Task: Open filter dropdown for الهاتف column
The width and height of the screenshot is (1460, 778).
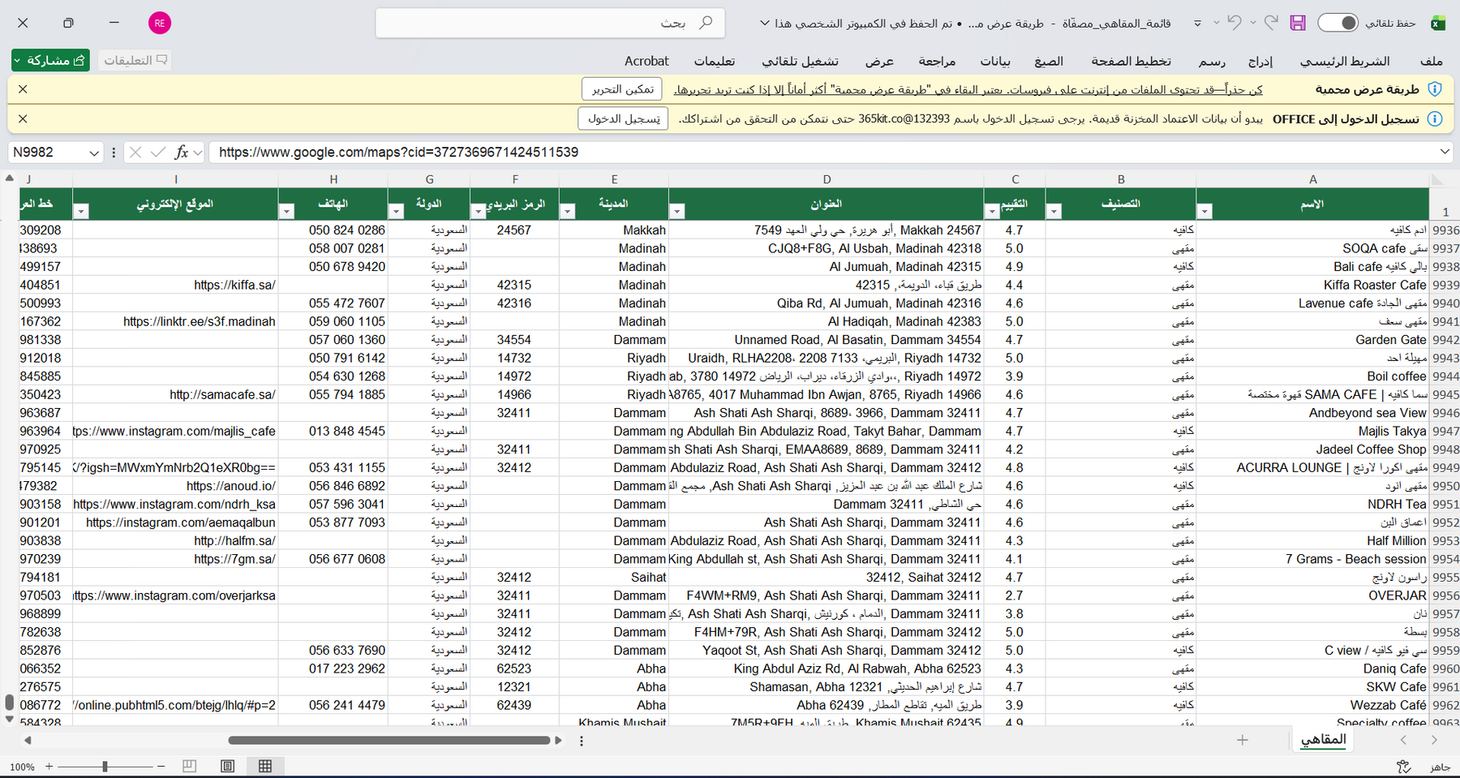Action: 286,212
